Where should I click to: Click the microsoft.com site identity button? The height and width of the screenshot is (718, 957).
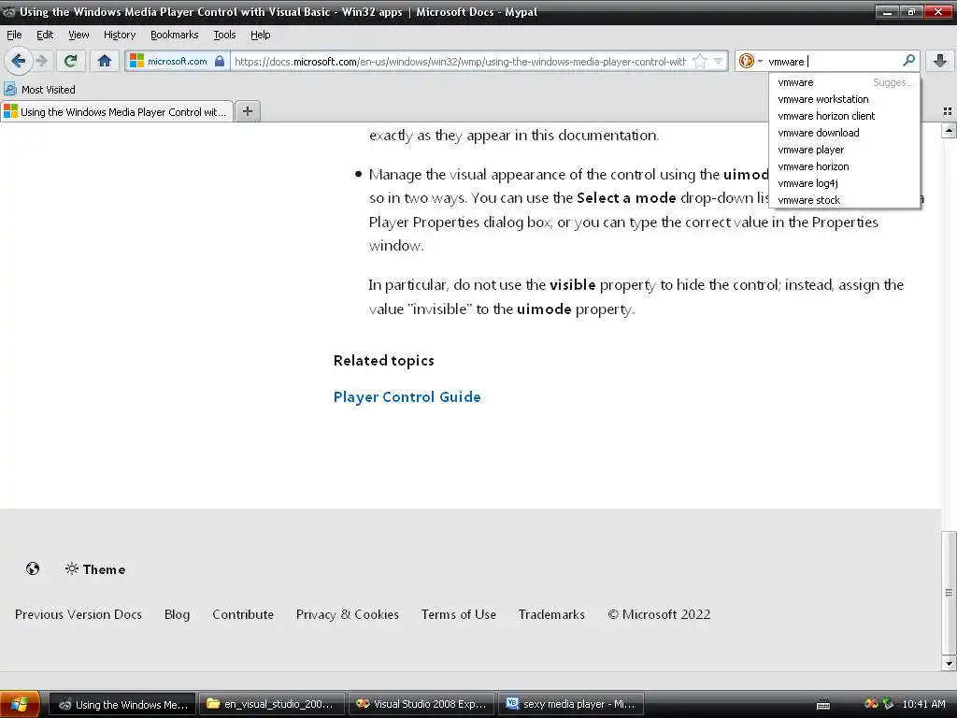click(x=177, y=61)
